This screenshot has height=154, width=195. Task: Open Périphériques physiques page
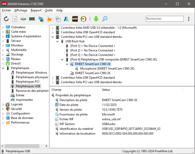pos(32,77)
